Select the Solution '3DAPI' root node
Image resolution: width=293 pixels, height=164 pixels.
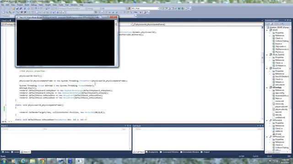[x=280, y=27]
